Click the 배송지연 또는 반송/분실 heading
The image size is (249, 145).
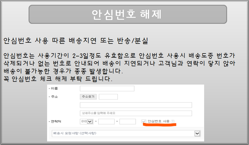click(x=76, y=41)
